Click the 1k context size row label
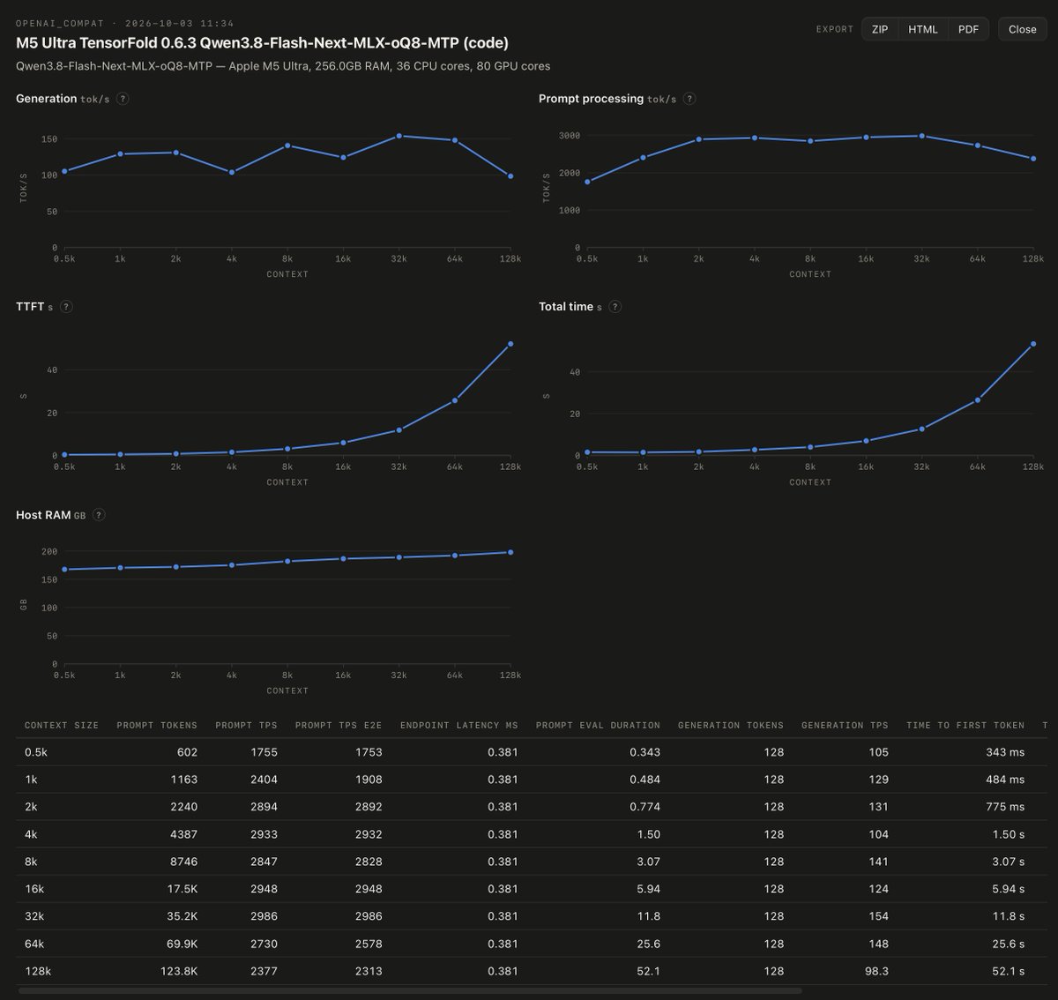Image resolution: width=1058 pixels, height=1000 pixels. click(x=31, y=780)
